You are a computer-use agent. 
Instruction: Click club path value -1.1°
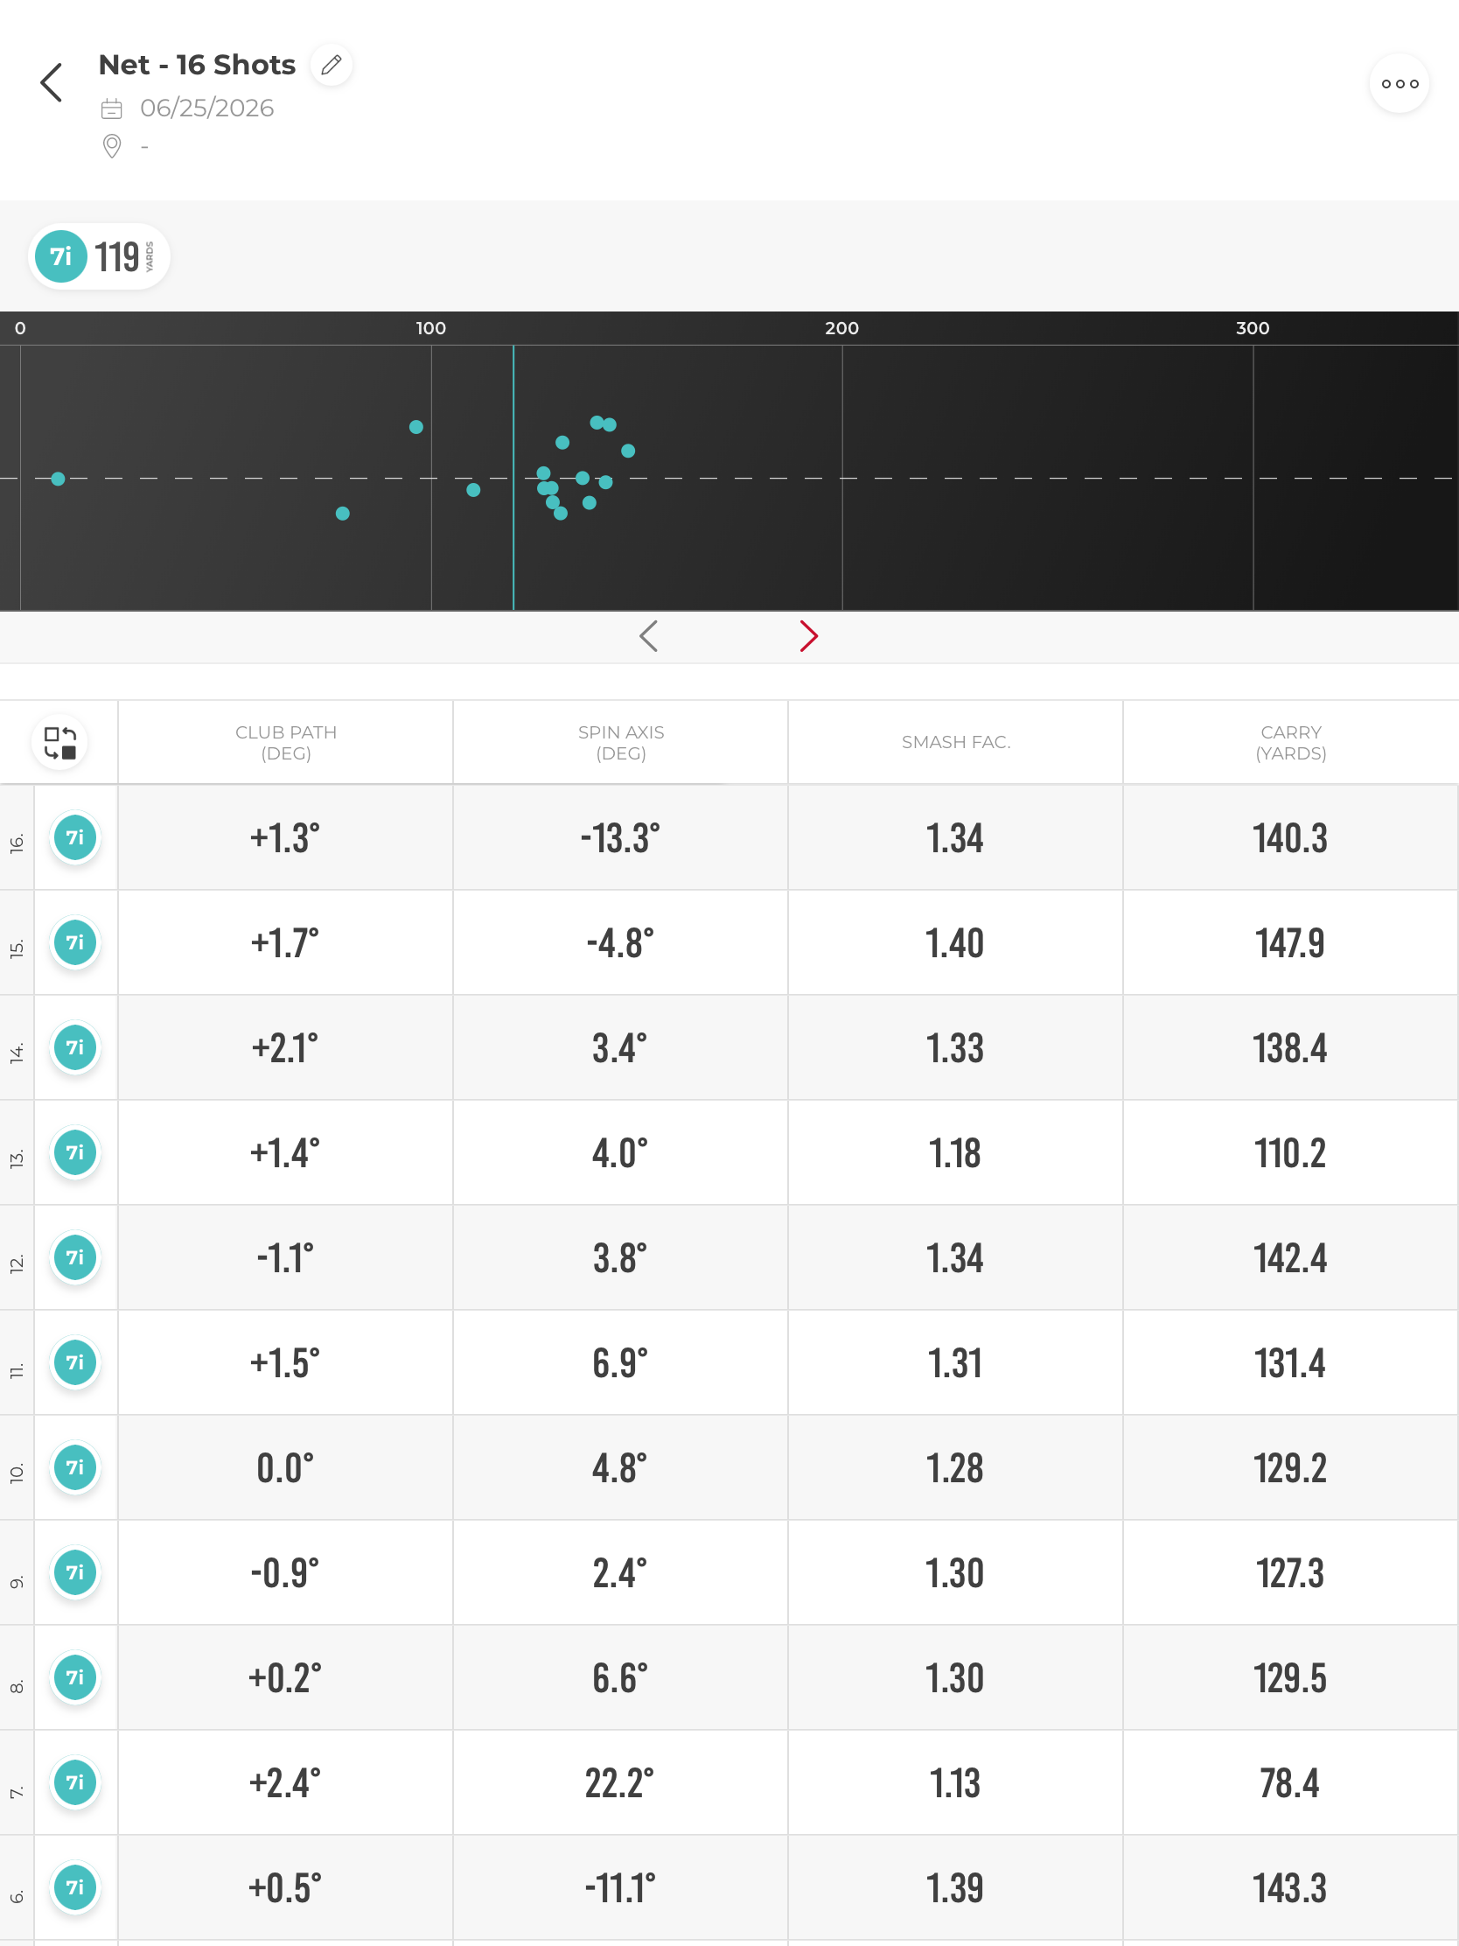tap(285, 1258)
